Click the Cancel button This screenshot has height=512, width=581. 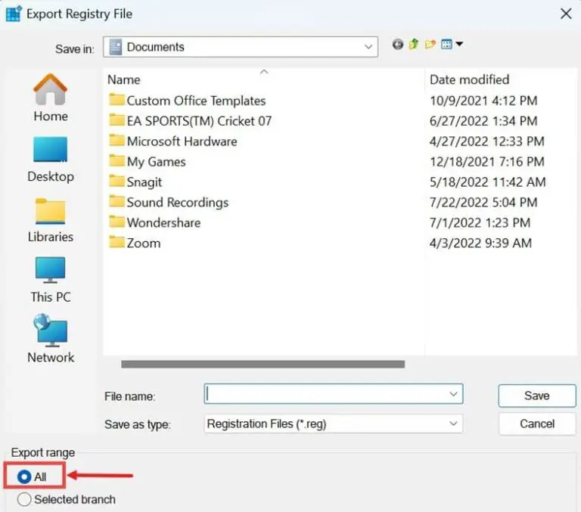tap(537, 424)
